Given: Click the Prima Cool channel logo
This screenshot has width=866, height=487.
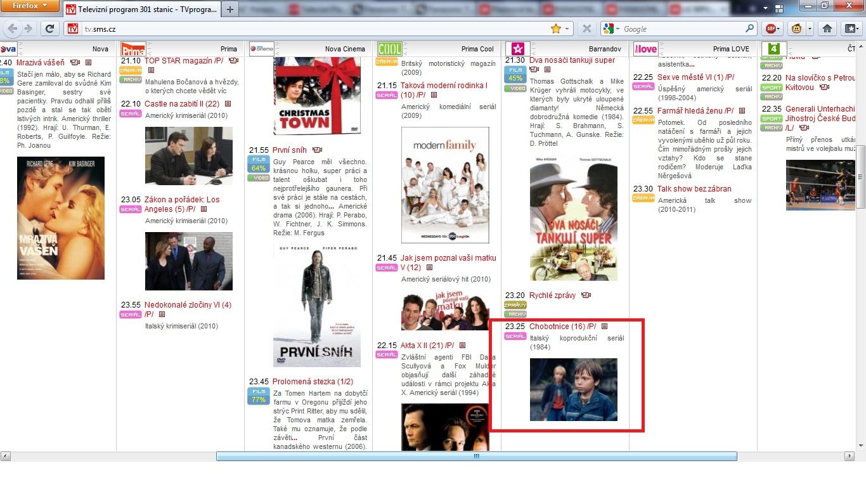Looking at the screenshot, I should click(x=389, y=49).
